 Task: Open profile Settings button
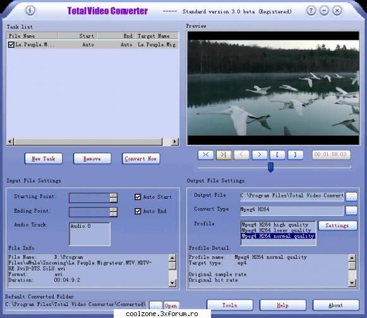pyautogui.click(x=337, y=226)
